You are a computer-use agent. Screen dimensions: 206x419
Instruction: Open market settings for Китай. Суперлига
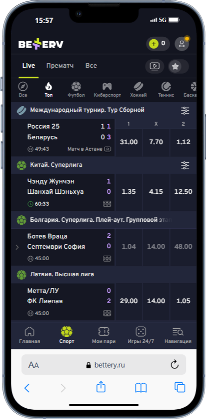185,165
